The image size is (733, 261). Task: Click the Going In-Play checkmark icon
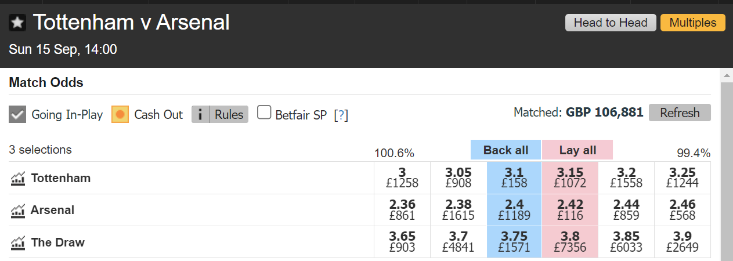[x=18, y=114]
